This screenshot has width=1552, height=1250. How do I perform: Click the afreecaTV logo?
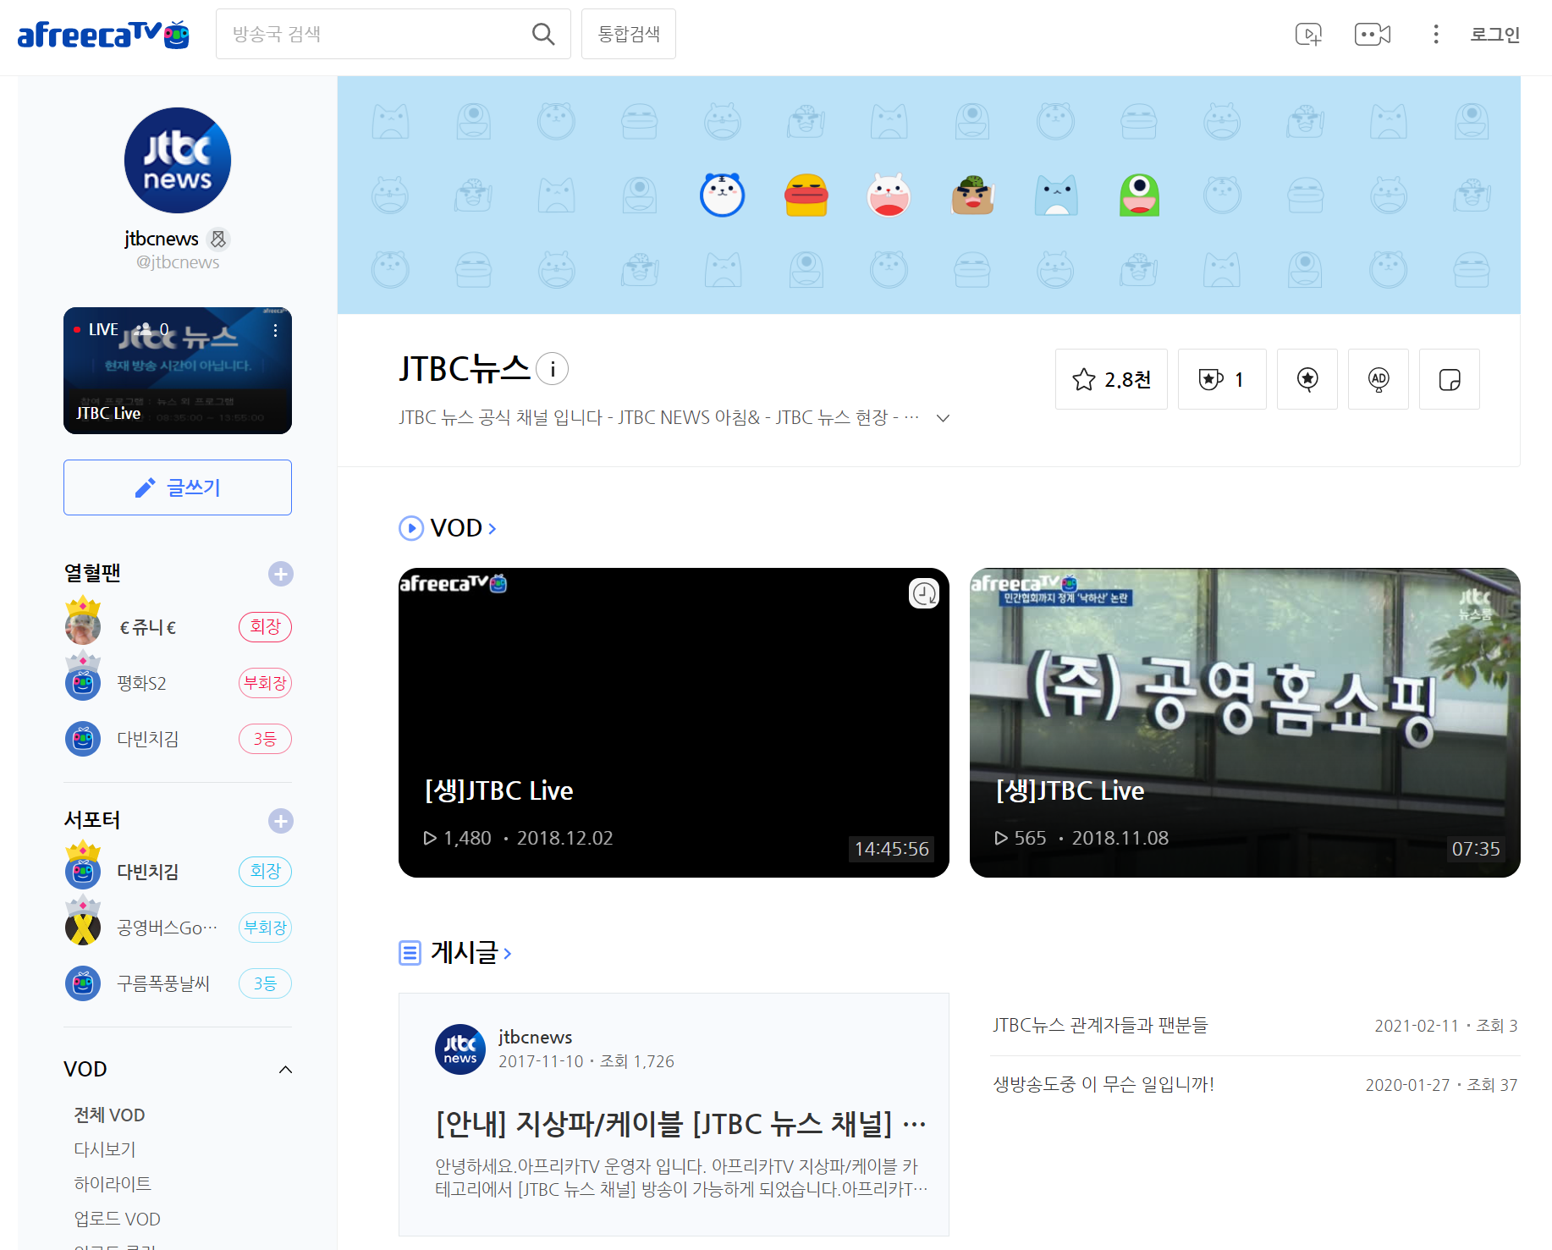(103, 34)
